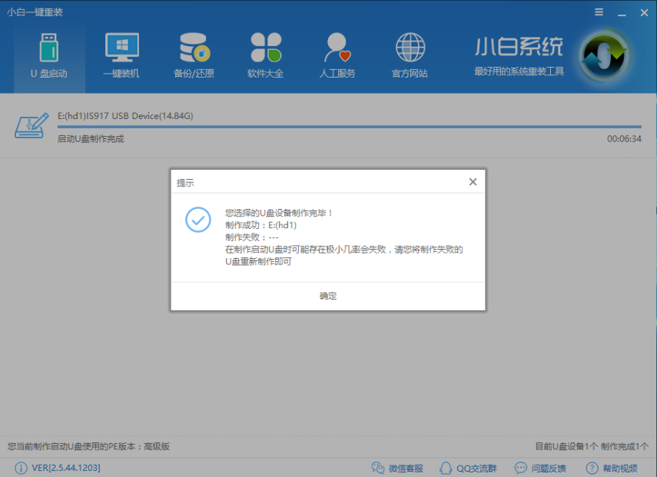
Task: Confirm with the 确定 button
Action: click(x=328, y=296)
